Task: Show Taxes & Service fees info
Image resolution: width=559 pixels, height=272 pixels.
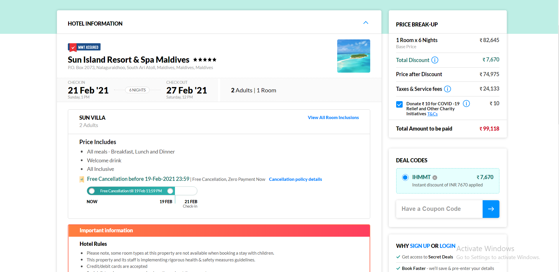Action: (x=447, y=89)
